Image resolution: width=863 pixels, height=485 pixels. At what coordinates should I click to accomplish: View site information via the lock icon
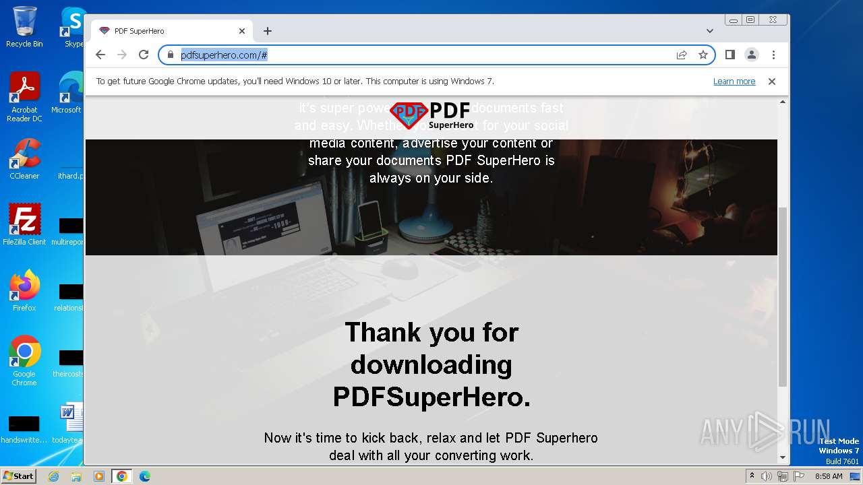pos(171,55)
